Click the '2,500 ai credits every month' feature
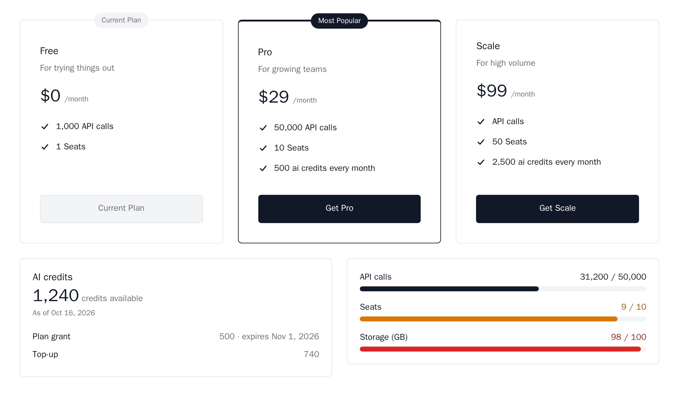This screenshot has width=679, height=397. pos(546,162)
